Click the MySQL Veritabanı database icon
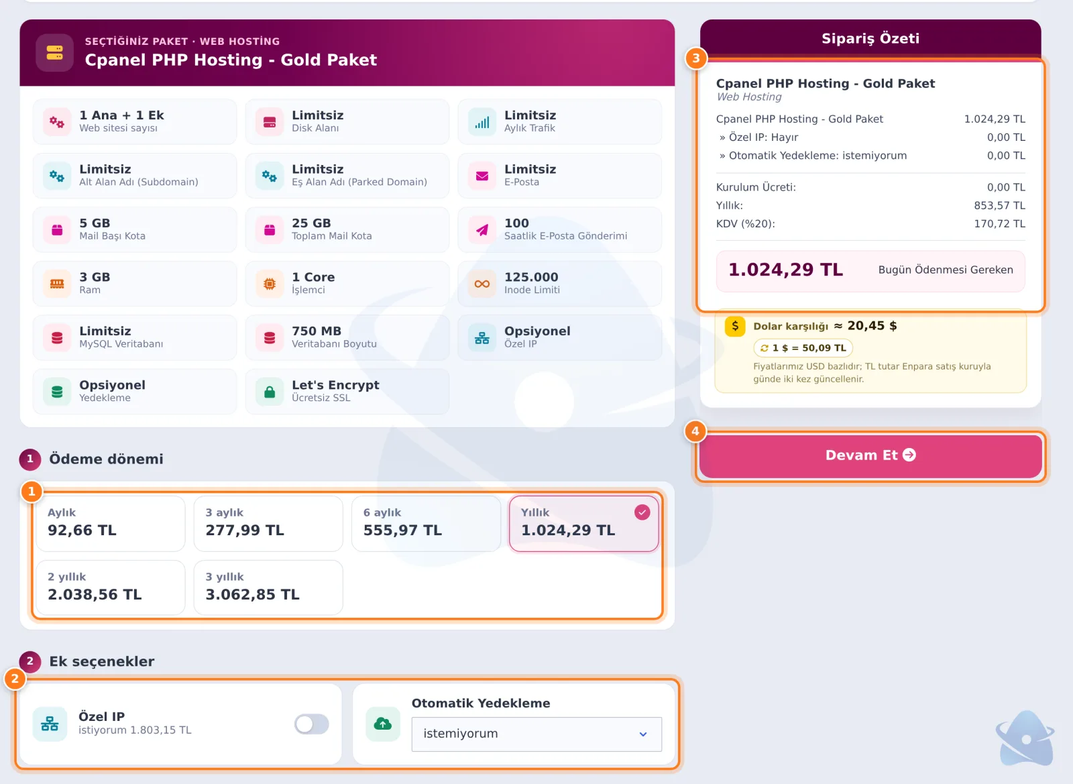The height and width of the screenshot is (784, 1073). pos(57,338)
